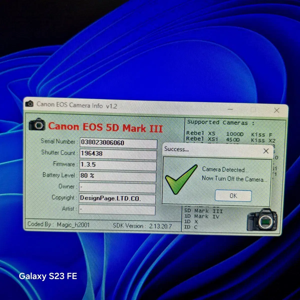The height and width of the screenshot is (300, 300).
Task: Click OK in the Success dialog
Action: point(233,195)
